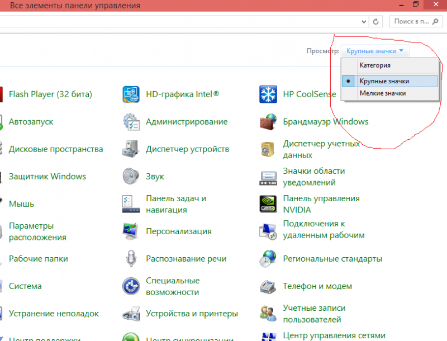The image size is (447, 341).
Task: Click the search magnifier icon
Action: (x=435, y=21)
